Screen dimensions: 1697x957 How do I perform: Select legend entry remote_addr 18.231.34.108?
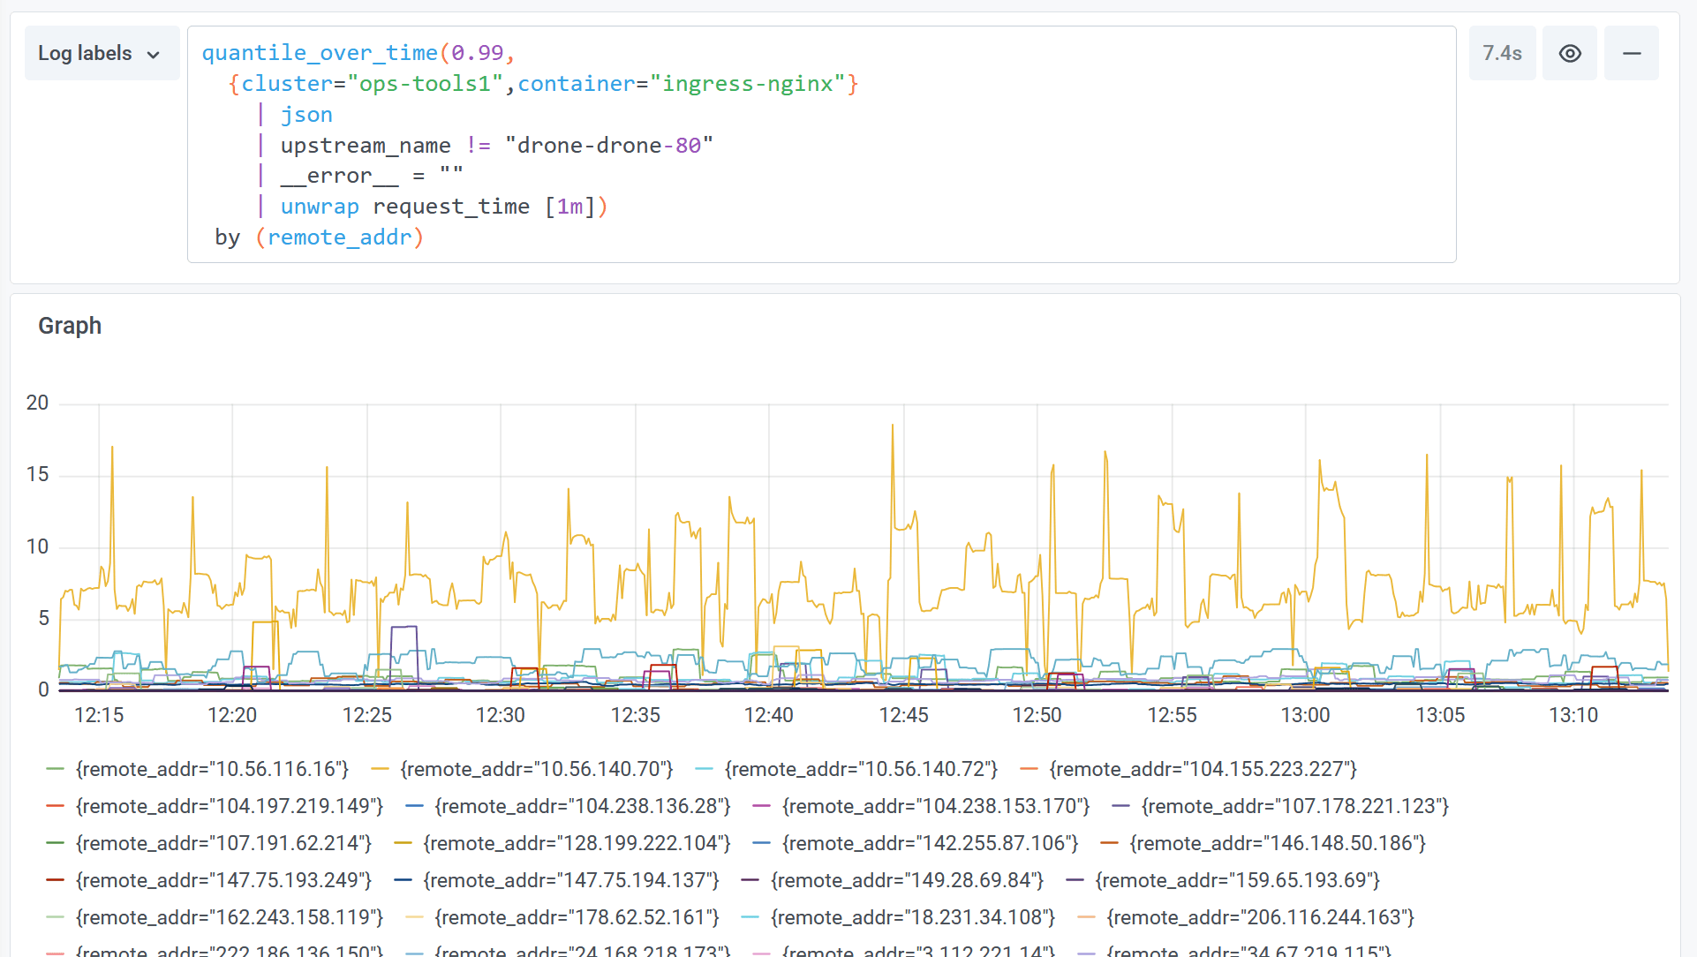pos(912,917)
